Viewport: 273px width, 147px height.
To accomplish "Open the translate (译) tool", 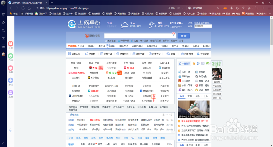I will (x=231, y=8).
